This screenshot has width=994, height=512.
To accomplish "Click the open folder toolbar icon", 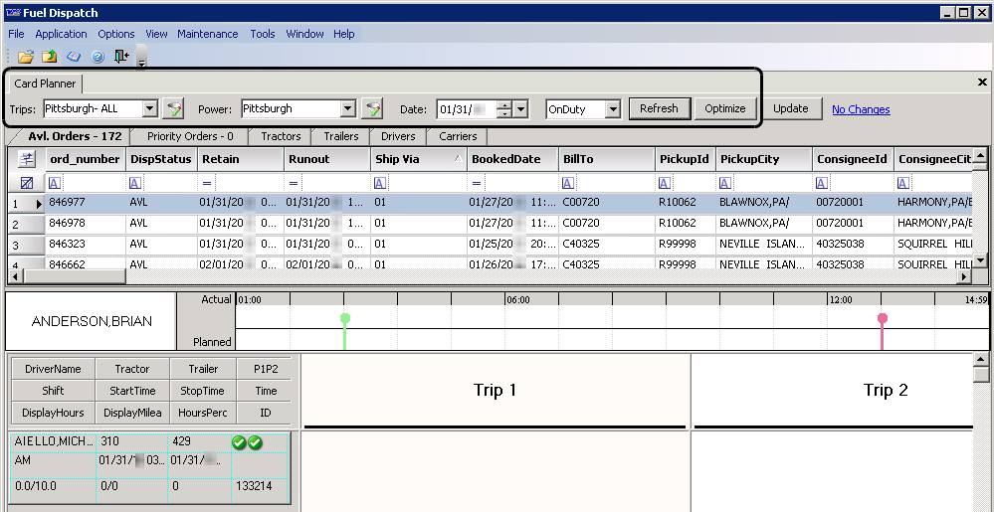I will pyautogui.click(x=26, y=57).
